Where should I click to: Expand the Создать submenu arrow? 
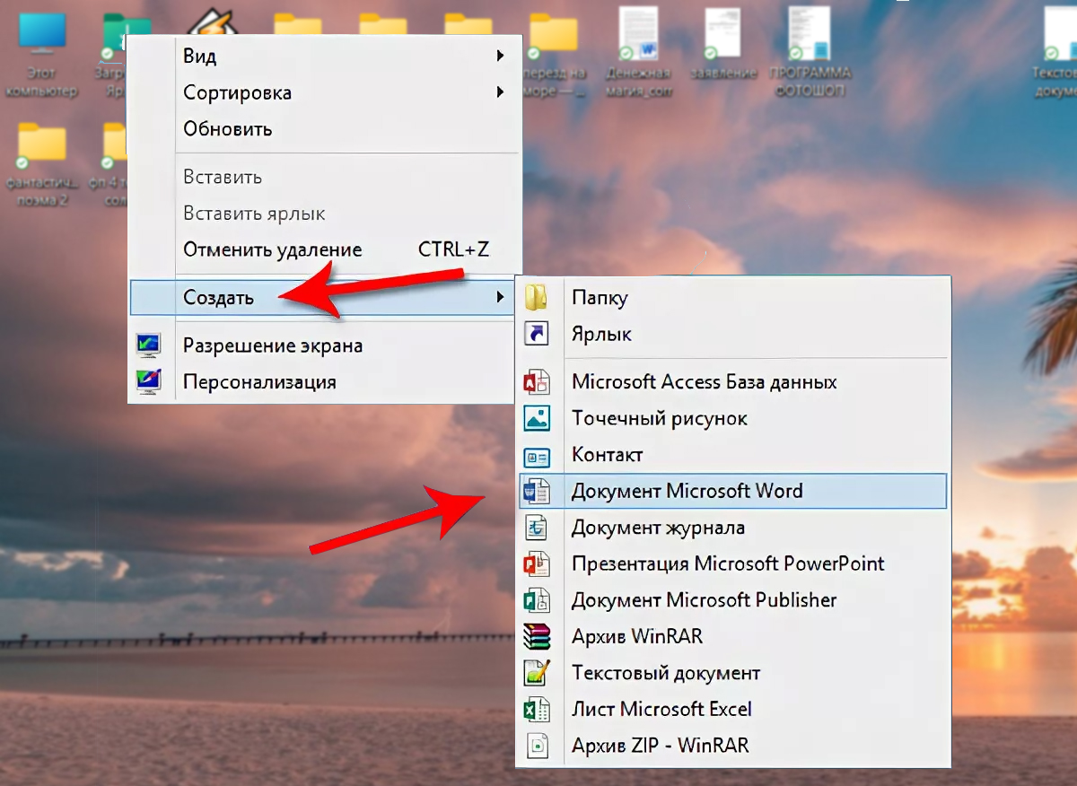500,298
